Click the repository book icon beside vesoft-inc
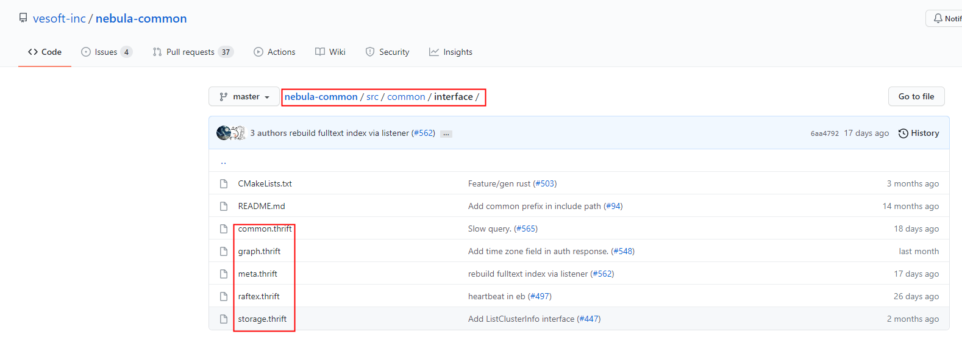This screenshot has height=337, width=962. [23, 18]
